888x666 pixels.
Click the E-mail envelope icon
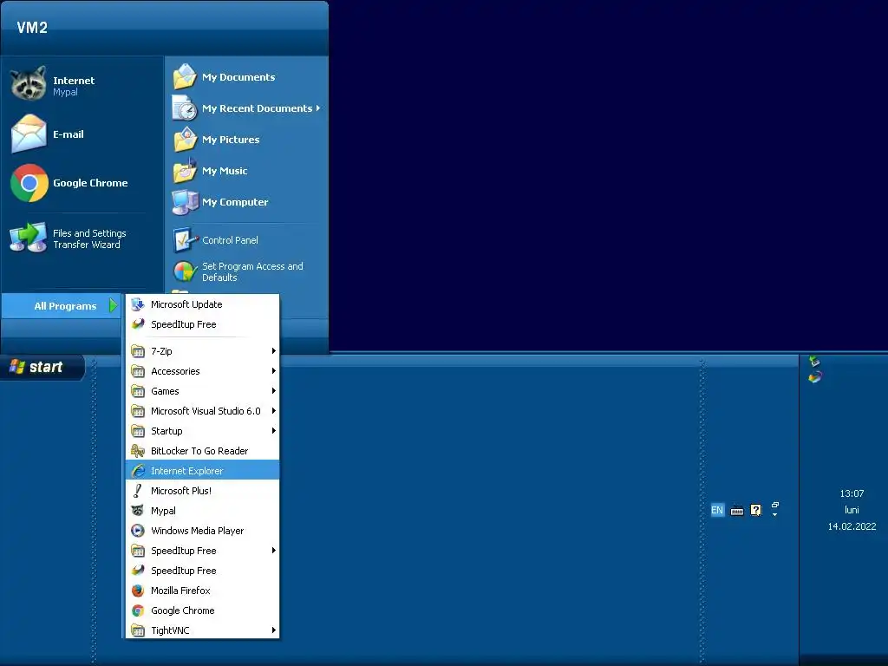coord(29,134)
